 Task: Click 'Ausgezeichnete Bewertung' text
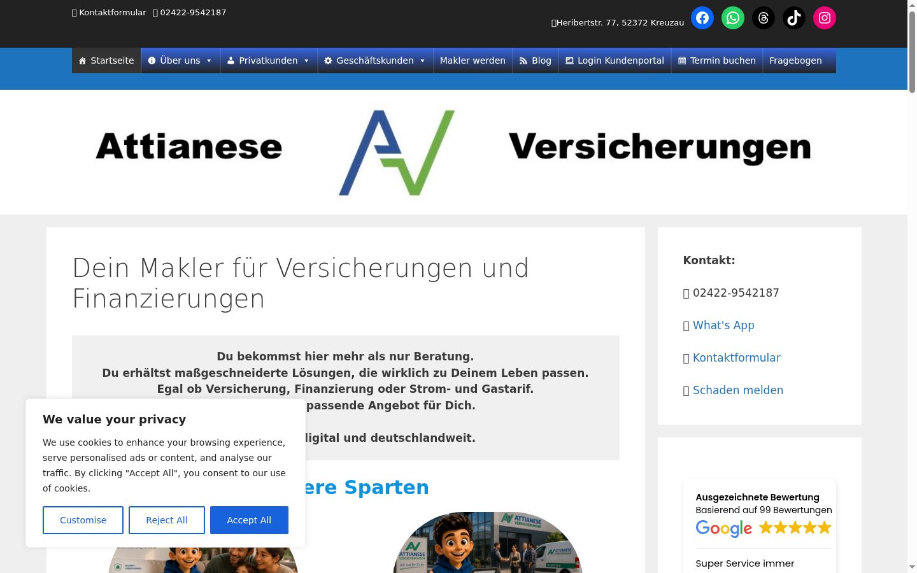pos(757,497)
